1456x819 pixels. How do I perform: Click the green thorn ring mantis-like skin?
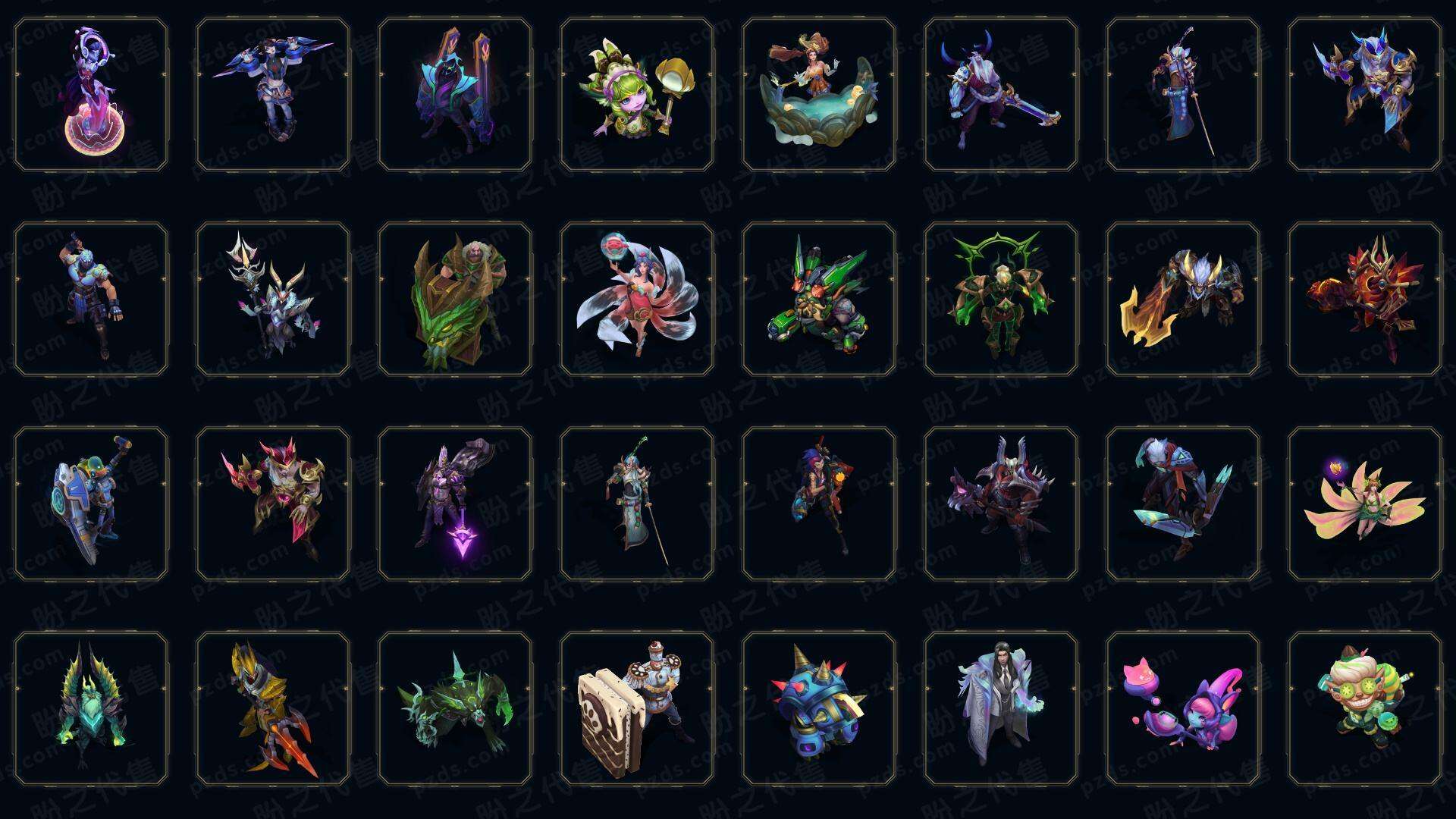click(1001, 299)
